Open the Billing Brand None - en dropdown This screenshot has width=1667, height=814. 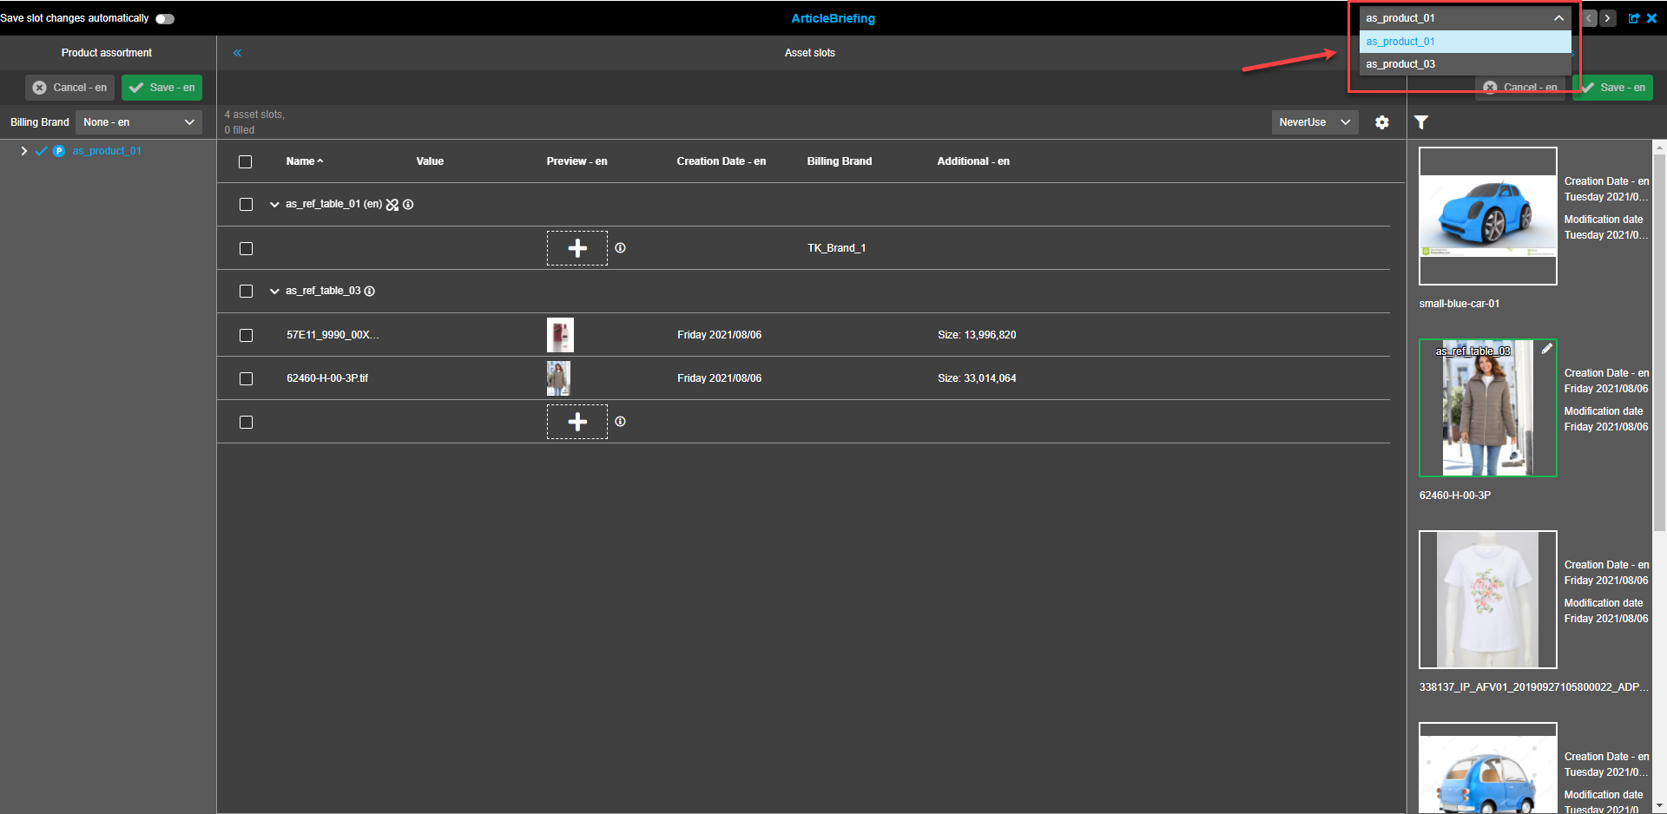point(138,122)
